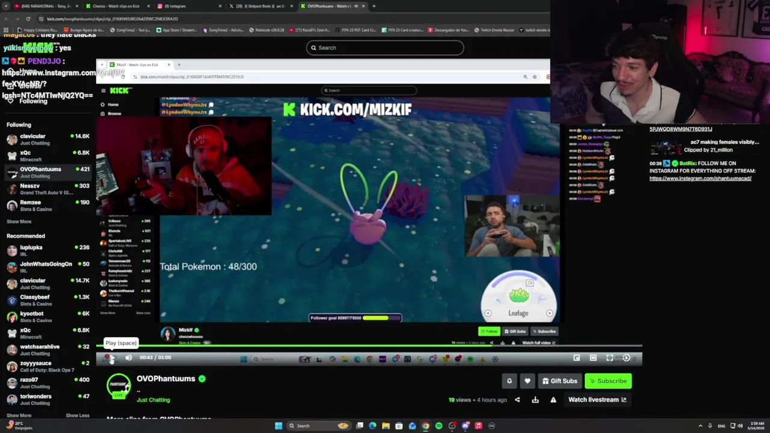This screenshot has height=433, width=770.
Task: Open Paletools bookmark
Action: pos(266,30)
